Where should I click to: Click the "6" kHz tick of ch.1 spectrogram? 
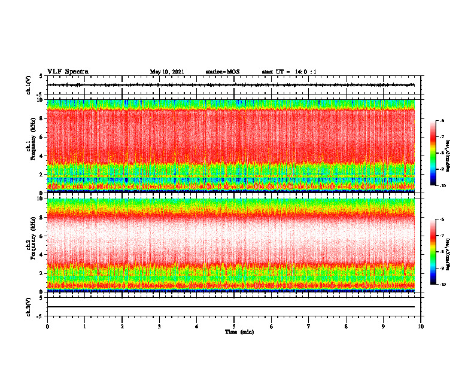tap(41, 137)
